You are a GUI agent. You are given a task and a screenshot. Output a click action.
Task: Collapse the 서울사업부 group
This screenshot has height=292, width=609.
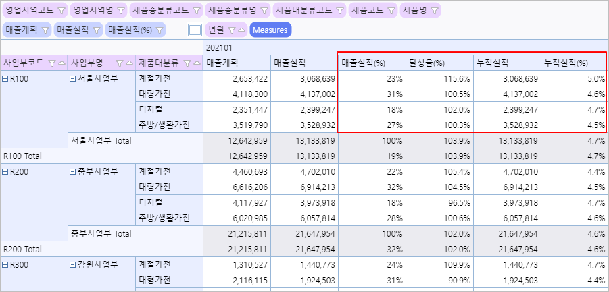click(x=73, y=79)
